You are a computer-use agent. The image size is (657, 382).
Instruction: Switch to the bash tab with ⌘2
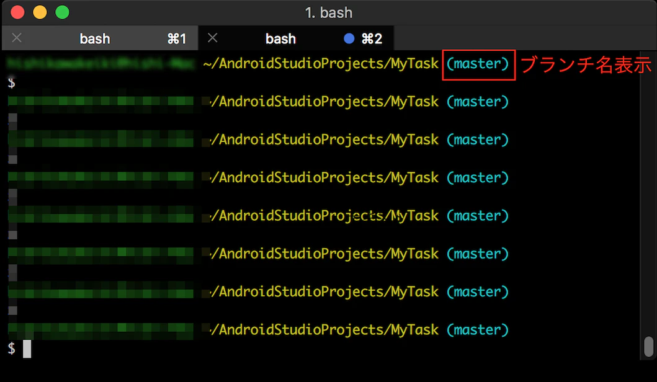coord(296,38)
